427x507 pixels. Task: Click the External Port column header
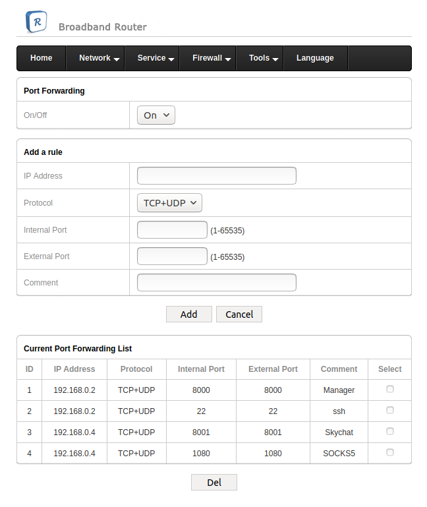[x=273, y=369]
